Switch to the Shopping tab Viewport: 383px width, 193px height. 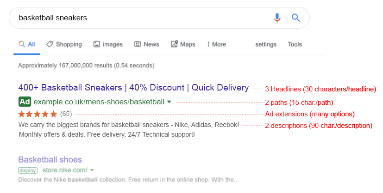[x=64, y=44]
